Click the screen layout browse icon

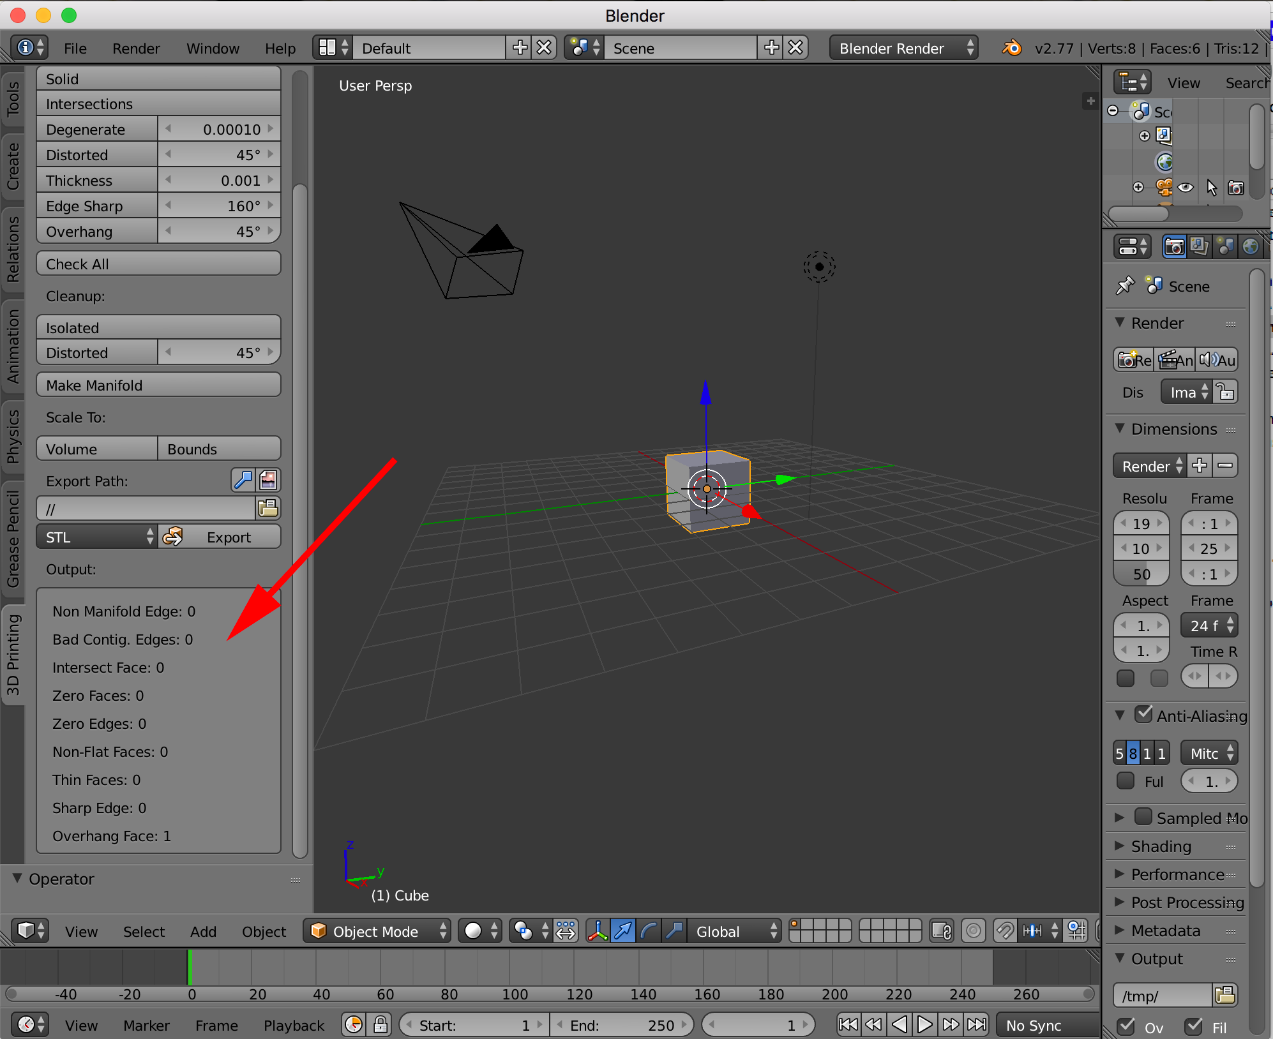click(333, 48)
